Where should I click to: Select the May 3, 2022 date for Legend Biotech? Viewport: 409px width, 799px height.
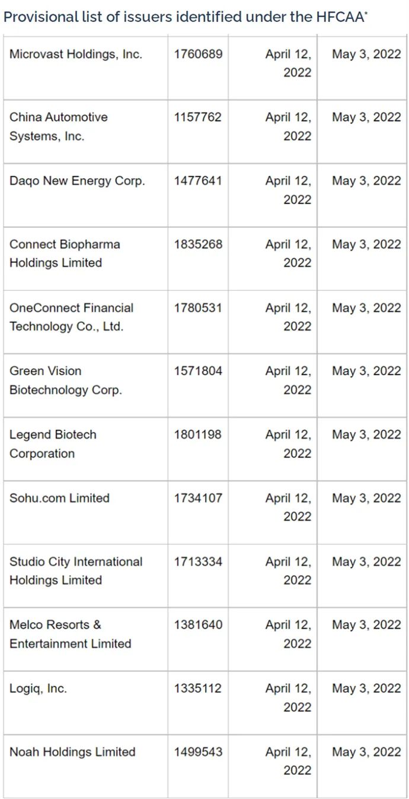pyautogui.click(x=366, y=435)
